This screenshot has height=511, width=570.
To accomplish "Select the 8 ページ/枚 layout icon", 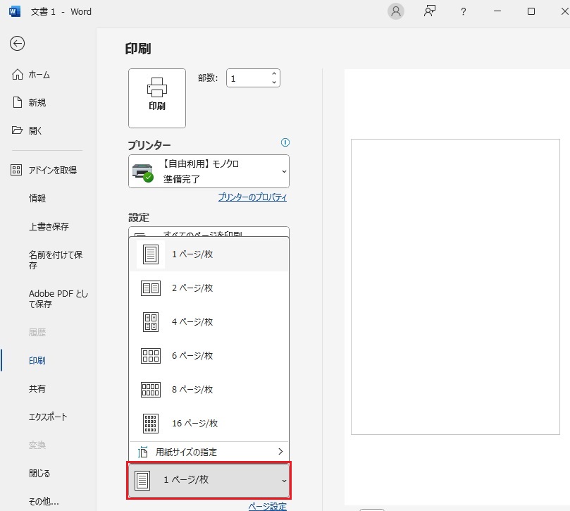I will (x=150, y=389).
